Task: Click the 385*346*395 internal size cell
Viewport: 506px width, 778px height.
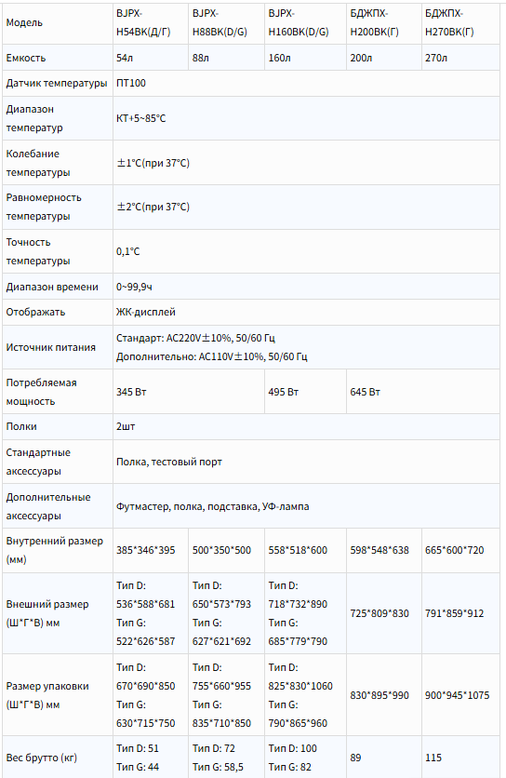Action: pos(151,550)
